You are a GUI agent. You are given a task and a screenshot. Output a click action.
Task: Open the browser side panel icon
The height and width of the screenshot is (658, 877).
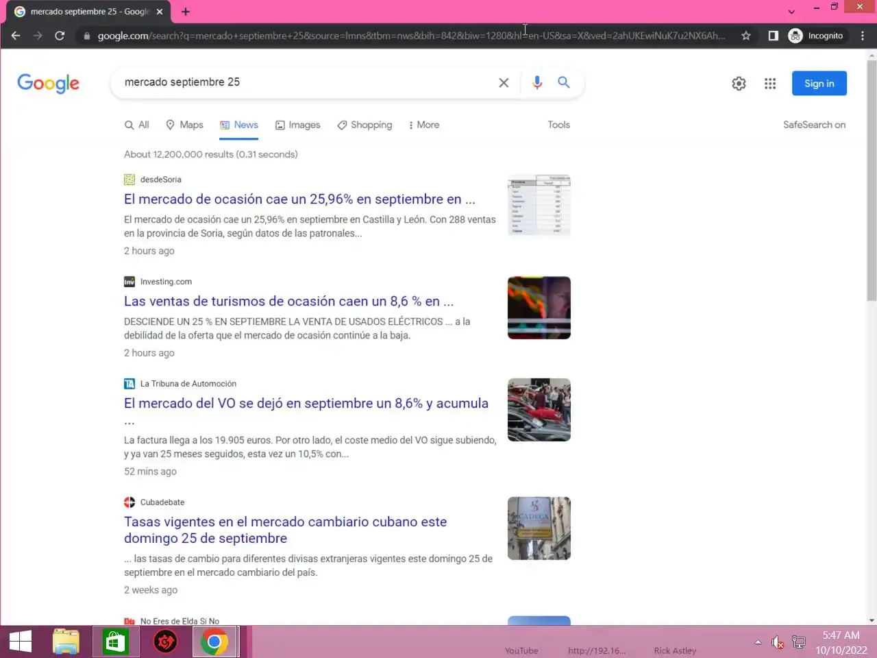click(x=773, y=36)
